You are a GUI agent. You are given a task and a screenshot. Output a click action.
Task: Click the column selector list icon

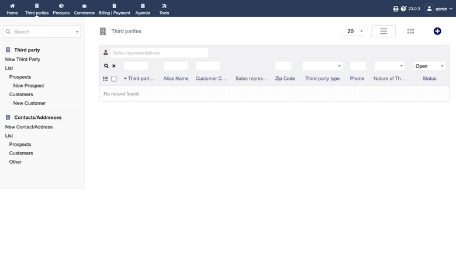pyautogui.click(x=105, y=79)
